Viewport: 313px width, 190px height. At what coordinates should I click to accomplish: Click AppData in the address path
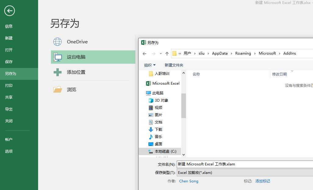coord(219,53)
